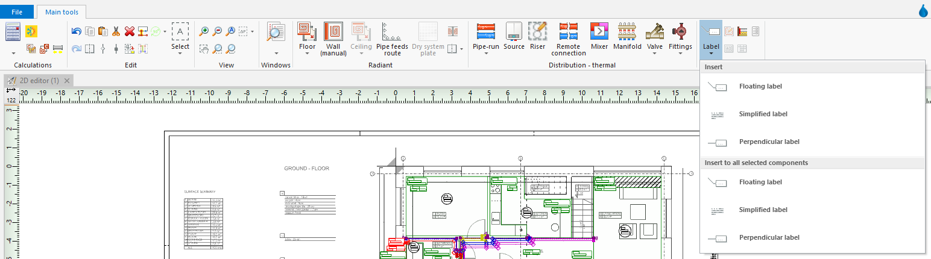Viewport: 931px width, 259px height.
Task: Click the Zoom in magnifier icon
Action: point(204,31)
